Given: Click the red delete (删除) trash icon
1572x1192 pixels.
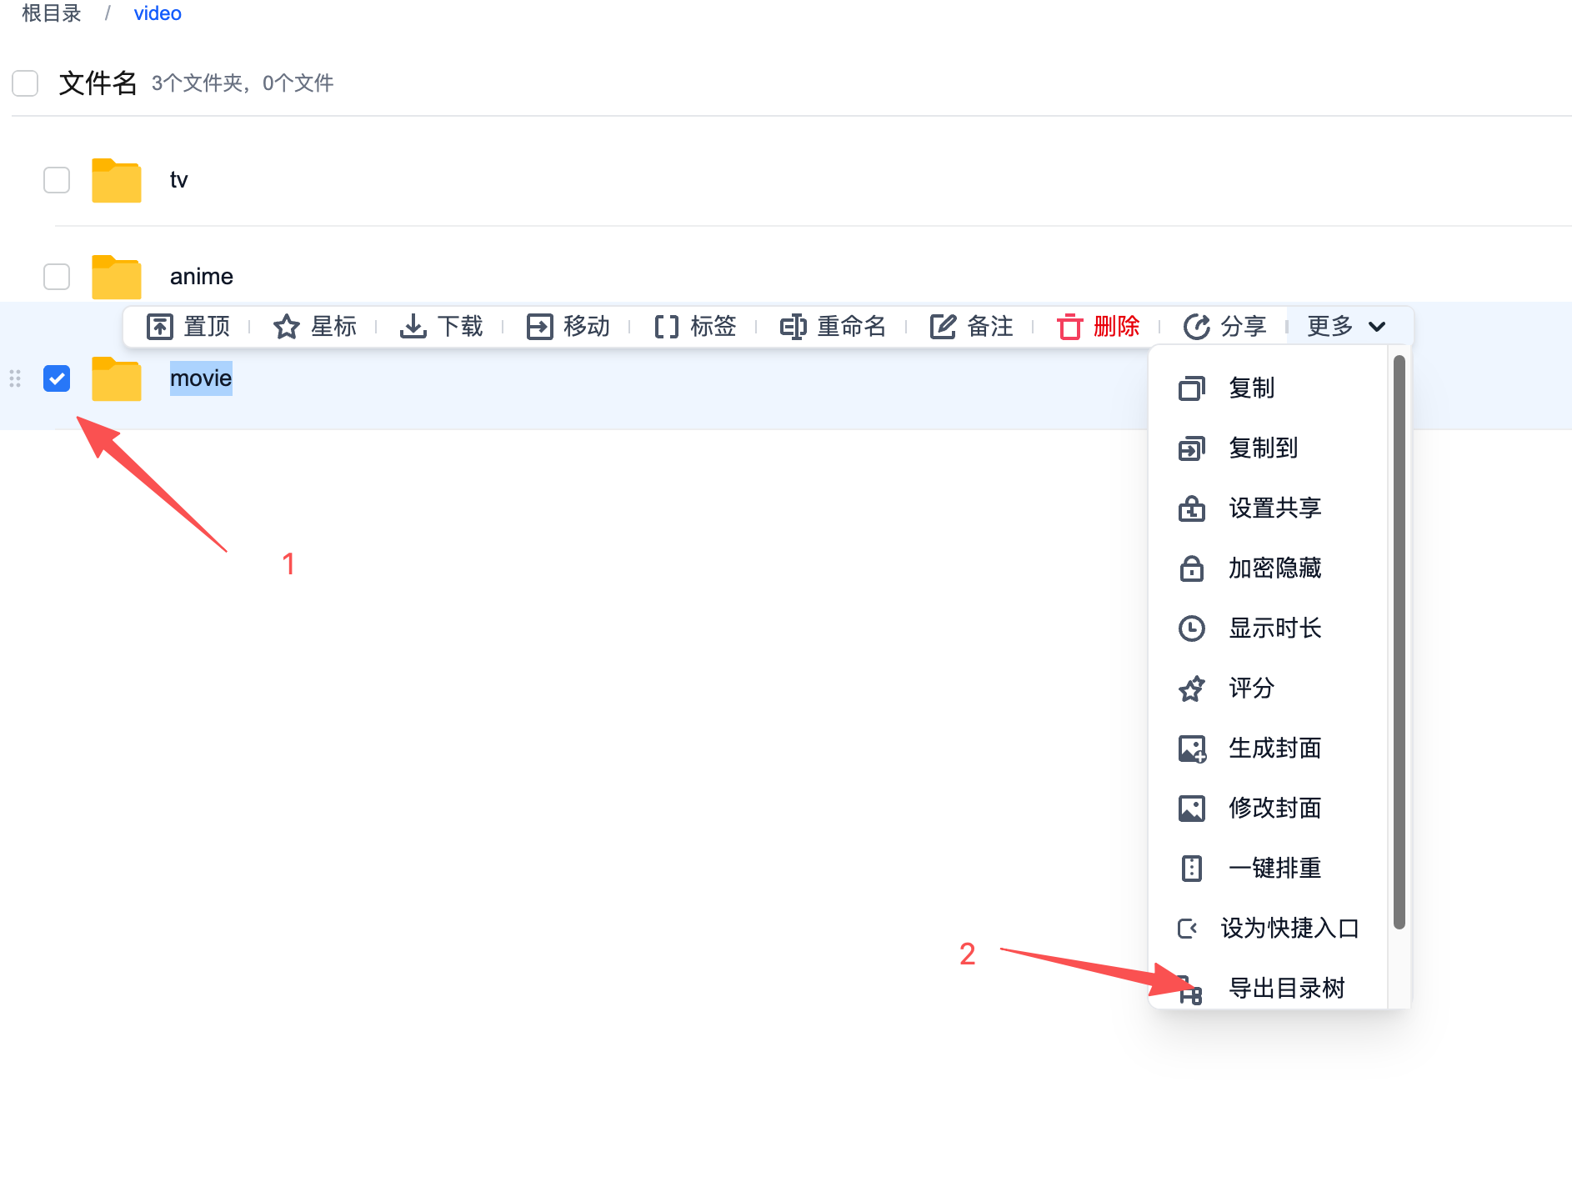Looking at the screenshot, I should tap(1069, 327).
